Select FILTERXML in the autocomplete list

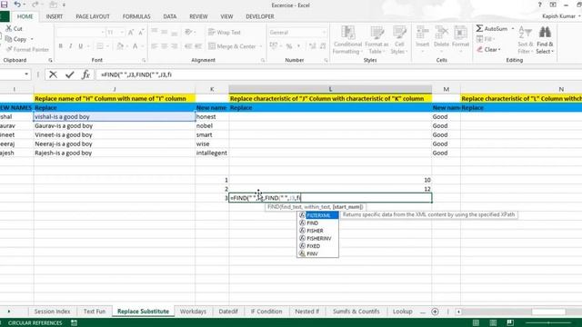click(x=317, y=215)
